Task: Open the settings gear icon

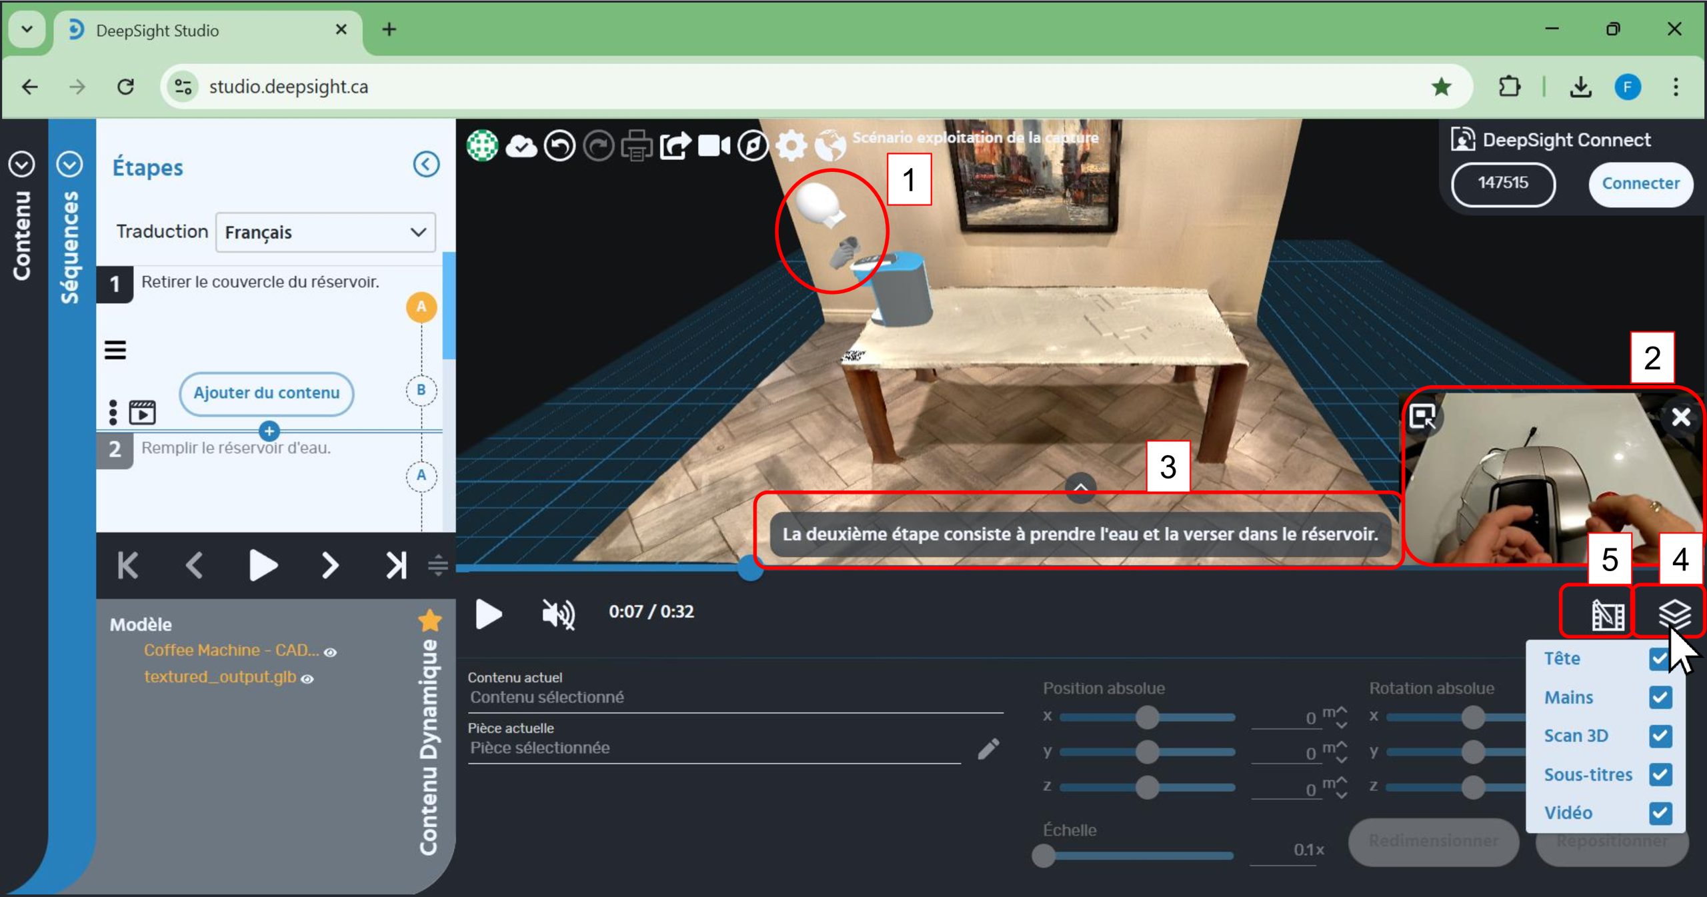Action: pyautogui.click(x=791, y=145)
